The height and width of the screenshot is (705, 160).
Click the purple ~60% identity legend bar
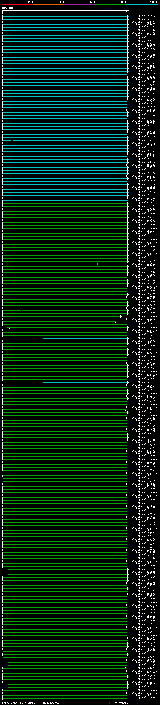80,5
